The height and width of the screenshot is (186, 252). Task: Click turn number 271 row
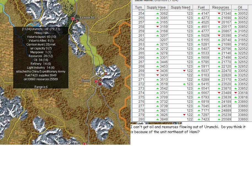pyautogui.click(x=138, y=80)
